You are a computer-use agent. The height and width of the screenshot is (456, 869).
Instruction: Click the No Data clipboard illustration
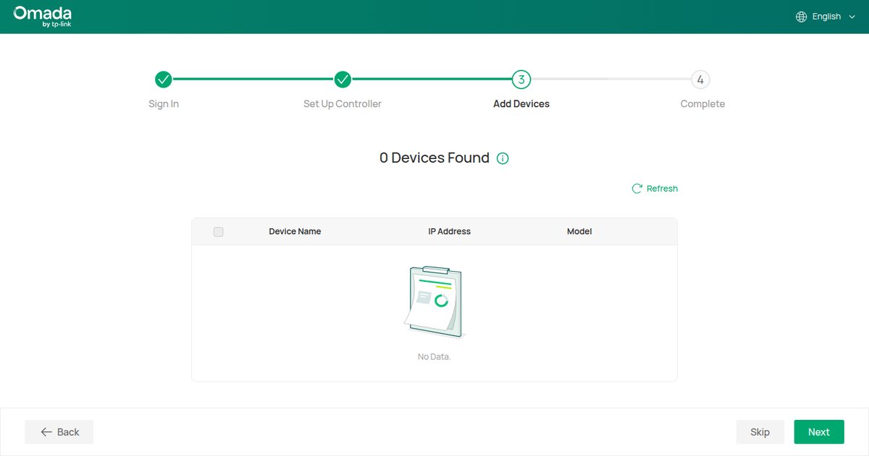(434, 302)
